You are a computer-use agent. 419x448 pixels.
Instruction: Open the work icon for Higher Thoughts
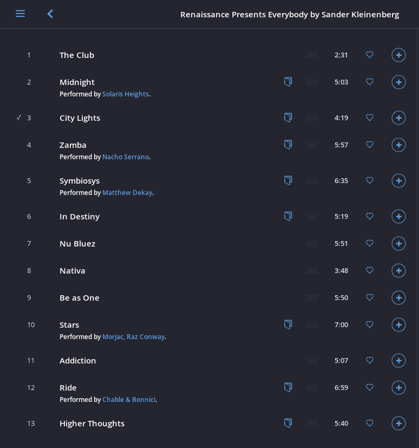tap(288, 423)
